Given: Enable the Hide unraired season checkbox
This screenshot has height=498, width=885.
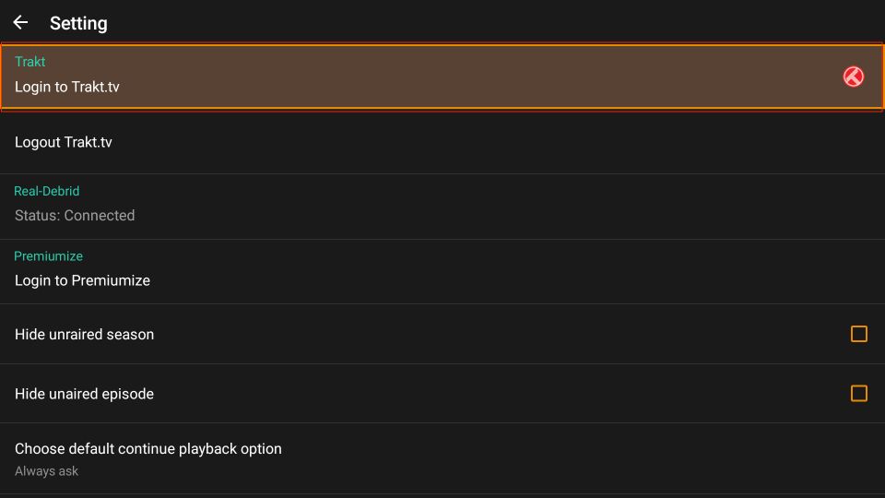Looking at the screenshot, I should [858, 334].
